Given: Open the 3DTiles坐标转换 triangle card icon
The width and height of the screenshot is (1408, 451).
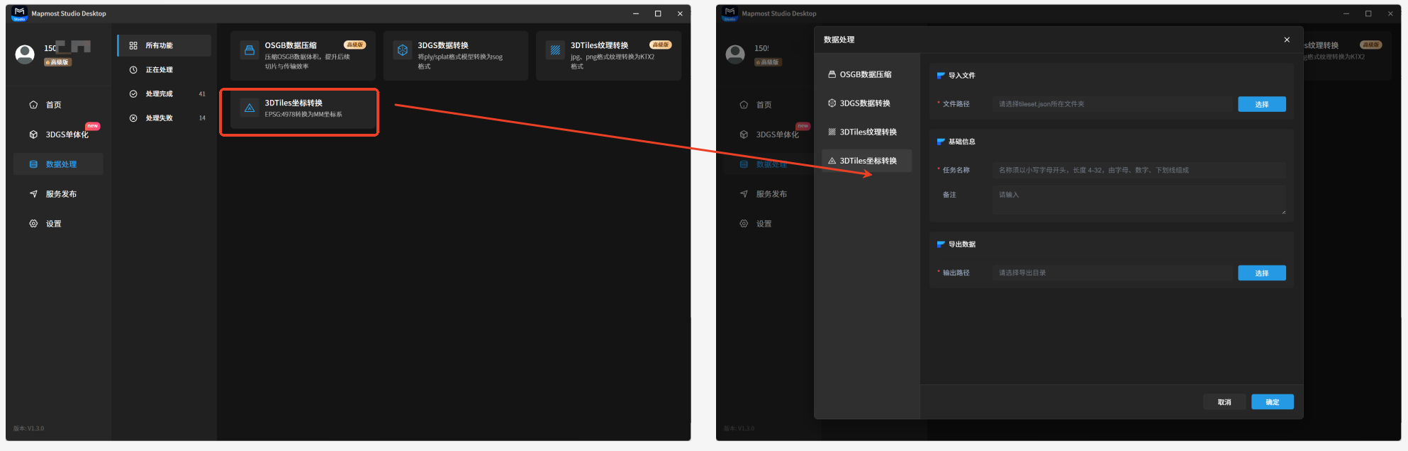Looking at the screenshot, I should point(250,108).
